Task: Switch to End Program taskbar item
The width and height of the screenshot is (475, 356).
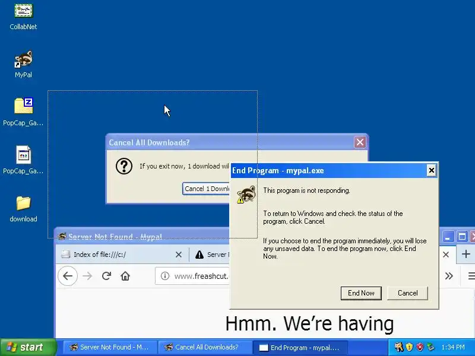Action: 300,347
